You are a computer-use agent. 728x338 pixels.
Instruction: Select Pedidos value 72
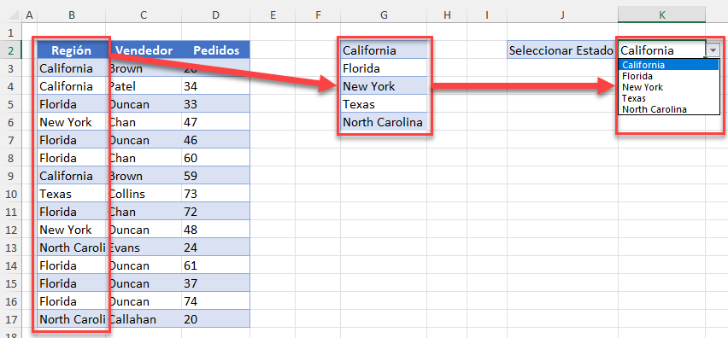click(215, 212)
